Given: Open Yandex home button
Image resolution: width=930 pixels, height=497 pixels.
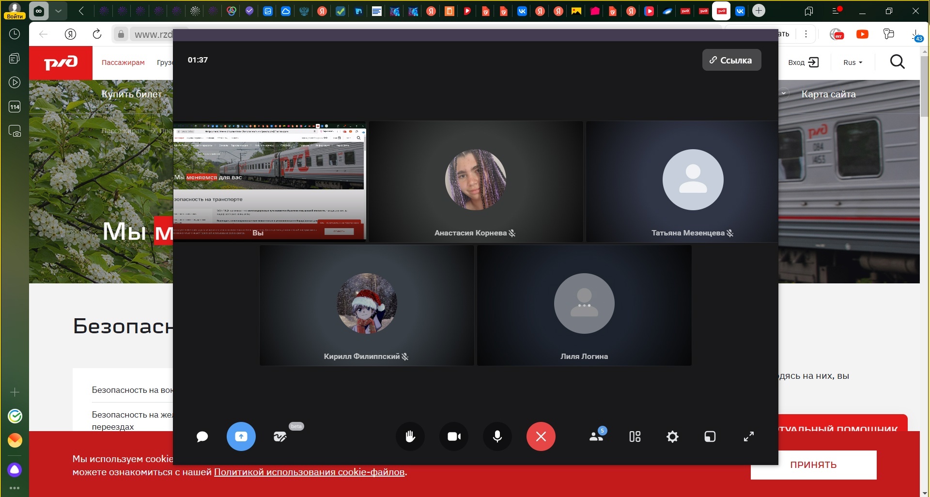Looking at the screenshot, I should coord(70,34).
